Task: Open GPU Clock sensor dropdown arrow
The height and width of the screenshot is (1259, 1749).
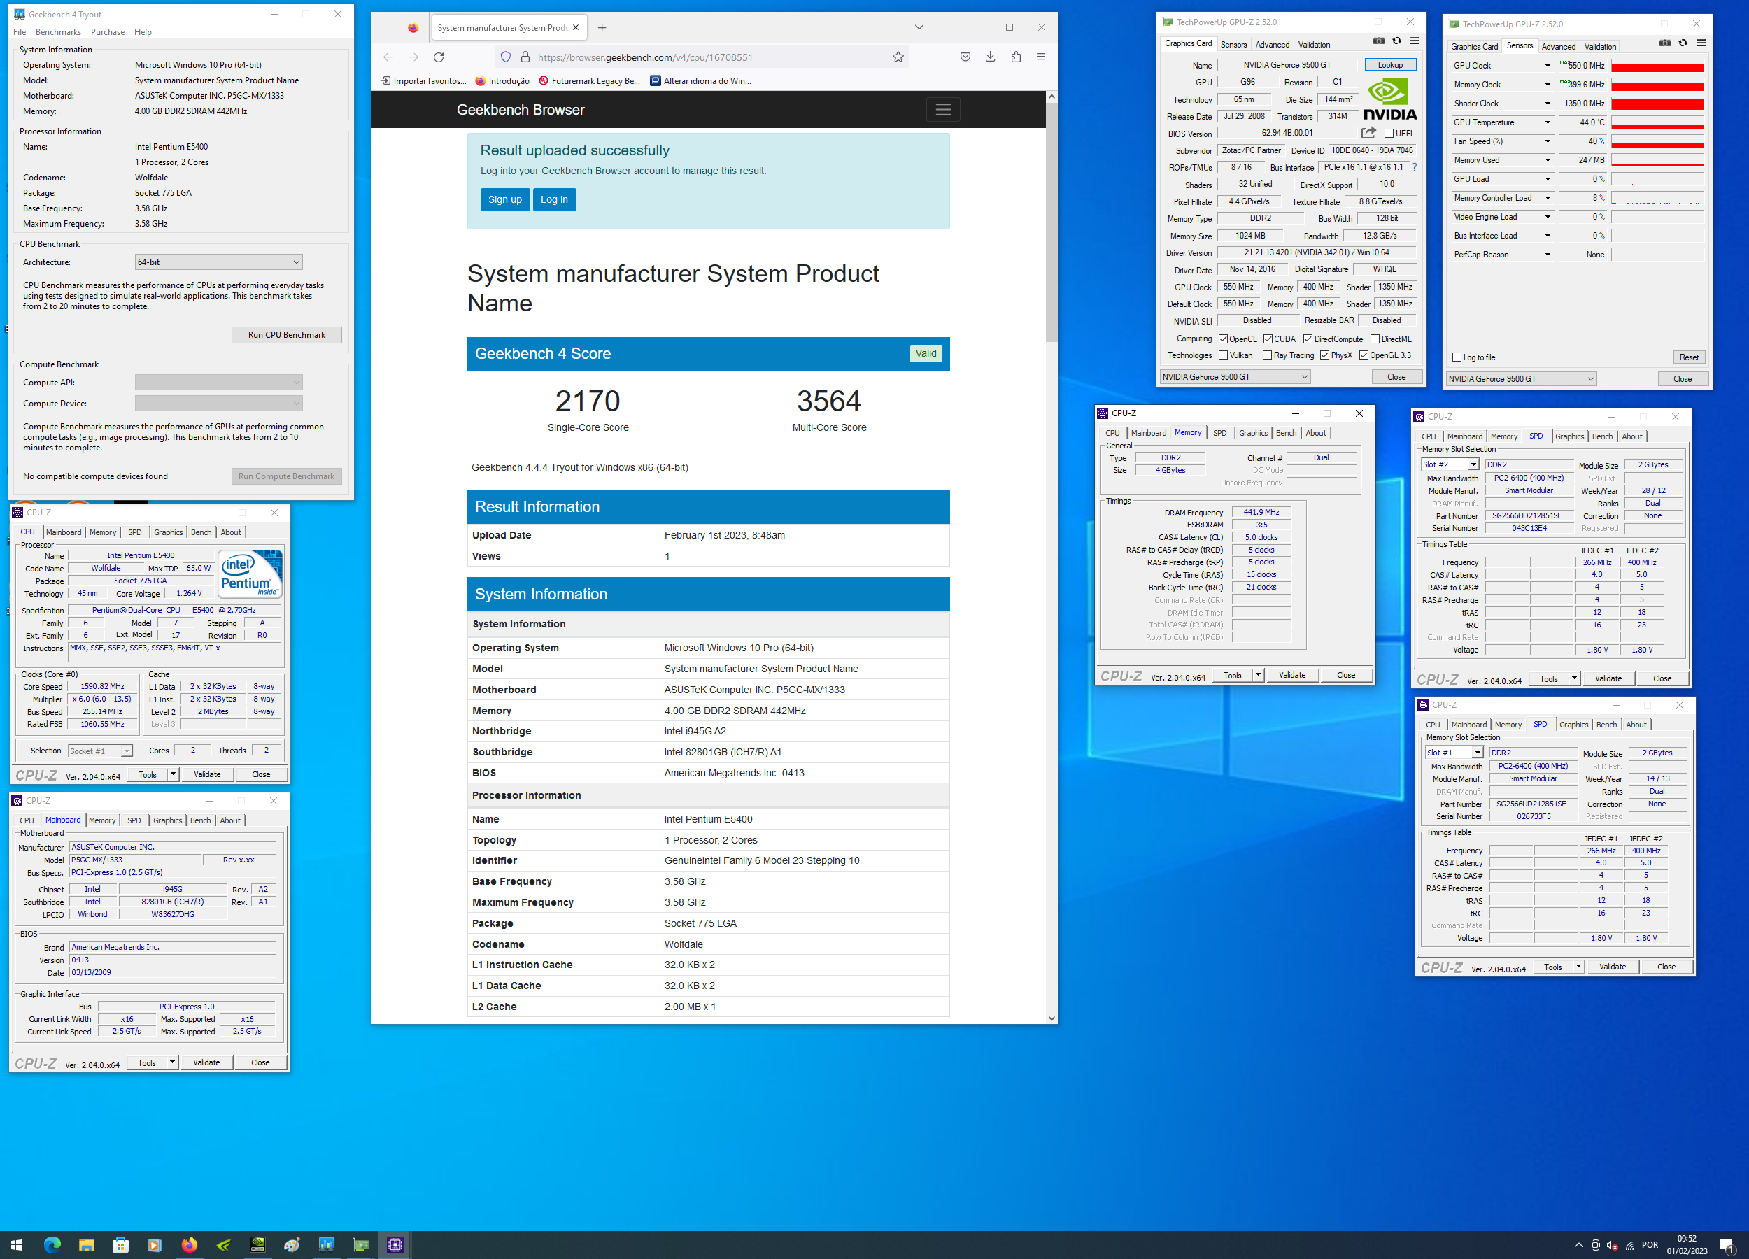Action: [x=1547, y=66]
